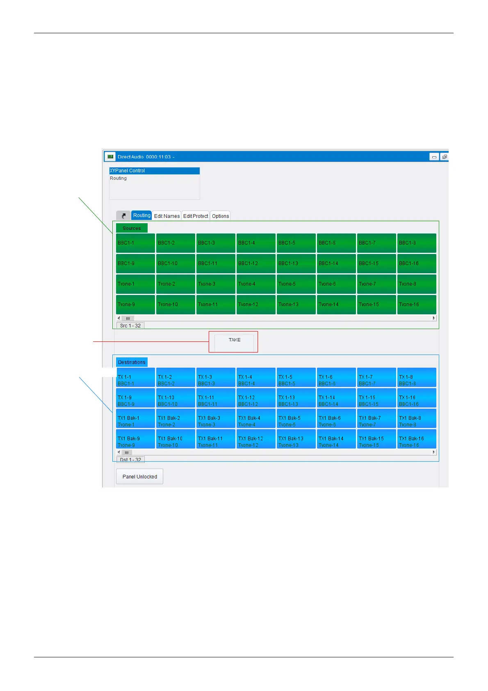Select destination TX 1-6
Screen dimensions: 488x691
coord(336,378)
